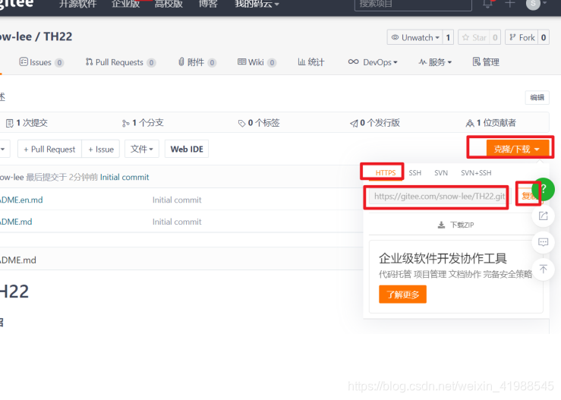Click the Fork button

522,37
